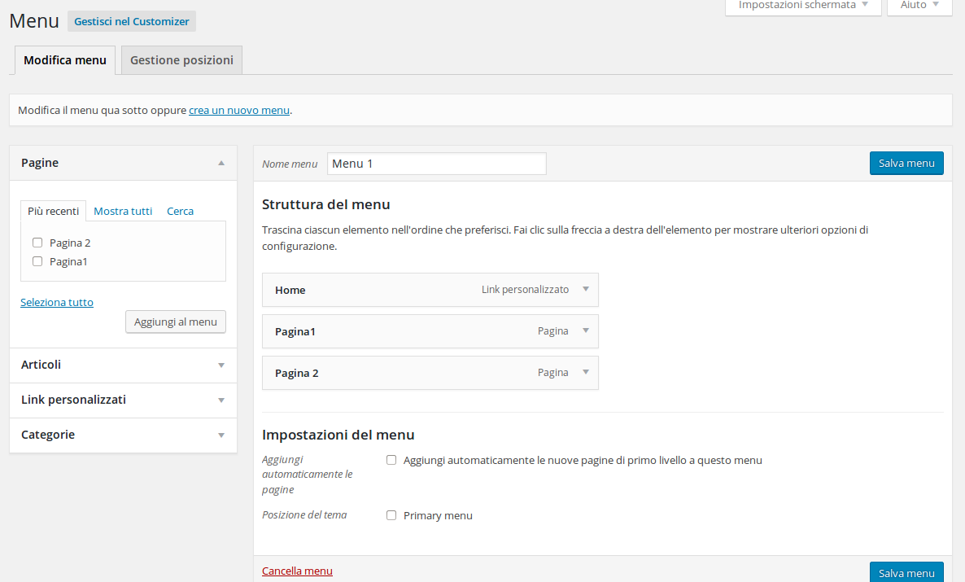Screen dimensions: 965x582
Task: Collapse the Pagine panel arrow
Action: 221,163
